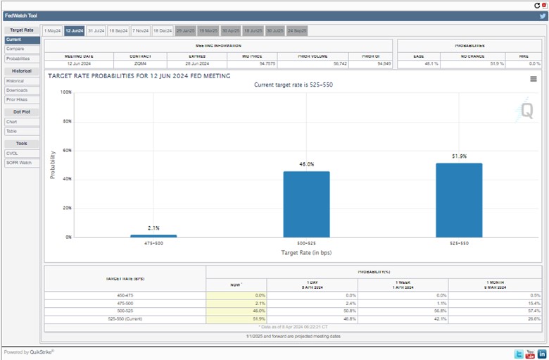The image size is (549, 360).
Task: Select Current in Target Rate sidebar
Action: point(22,40)
